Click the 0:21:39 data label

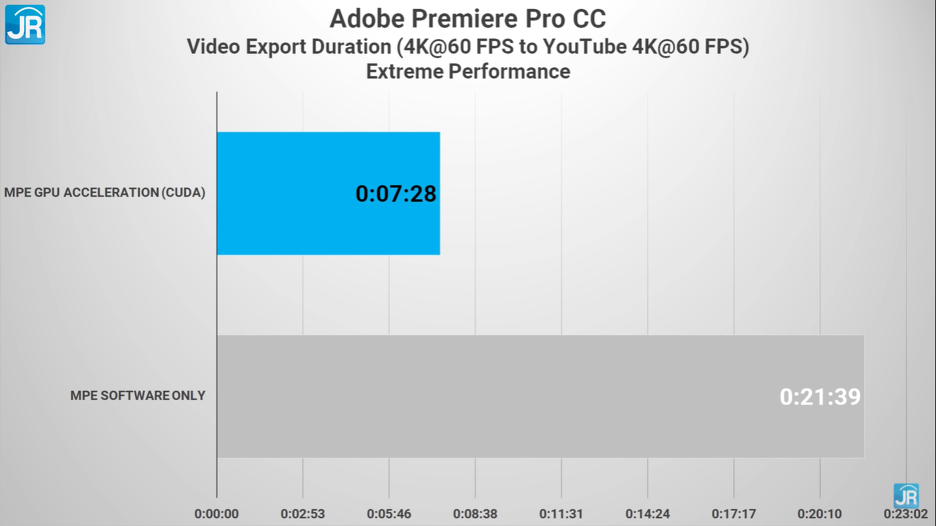click(x=820, y=397)
